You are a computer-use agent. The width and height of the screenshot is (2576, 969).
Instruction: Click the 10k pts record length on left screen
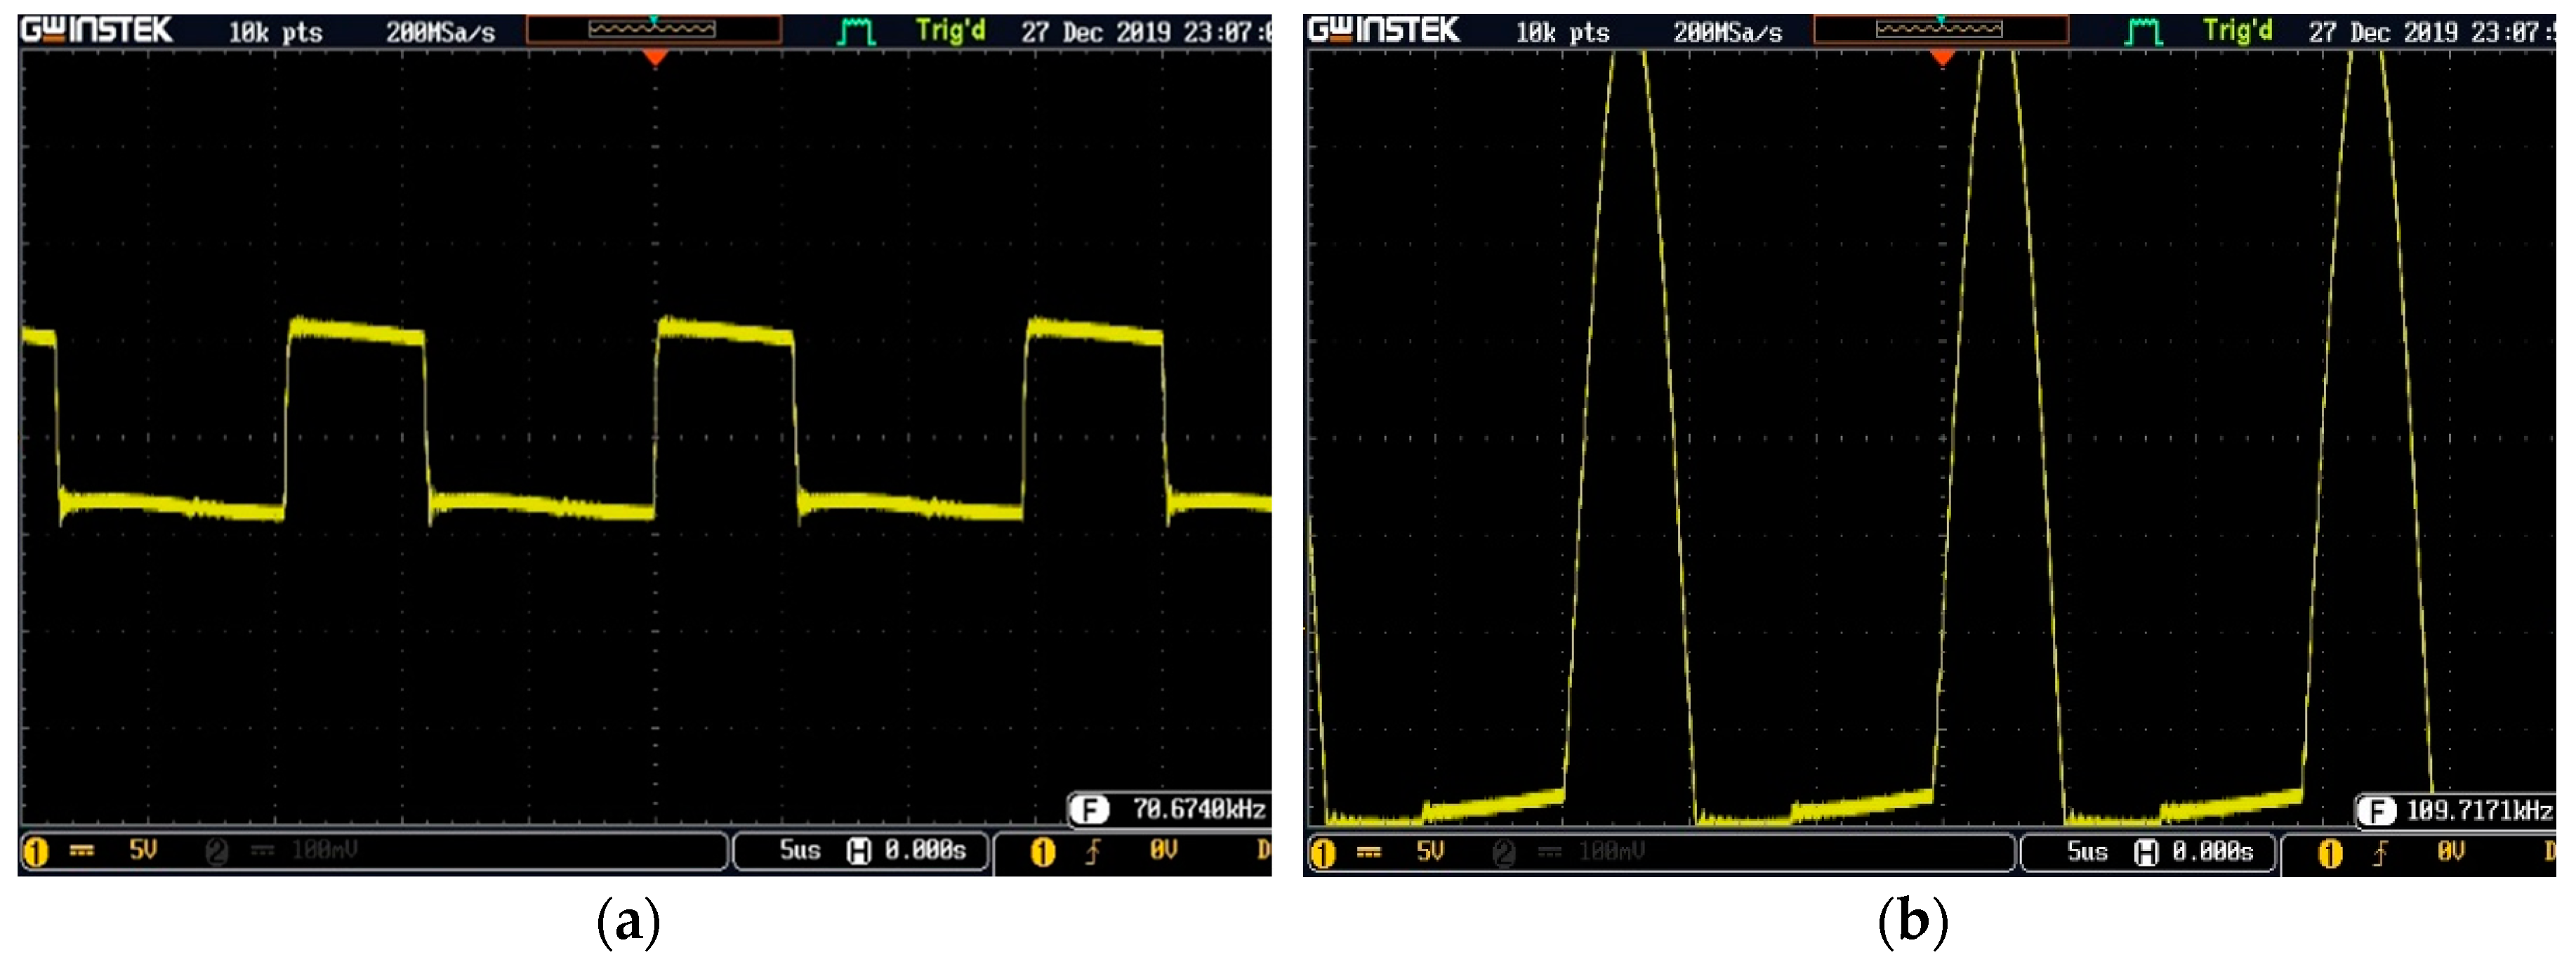(x=275, y=33)
